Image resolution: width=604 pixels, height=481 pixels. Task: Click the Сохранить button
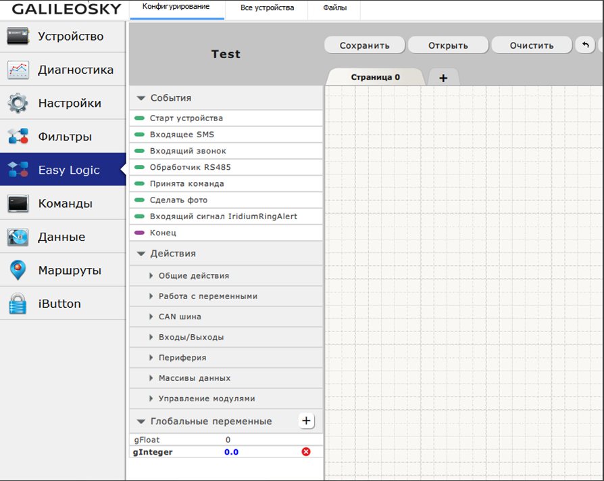coord(365,45)
